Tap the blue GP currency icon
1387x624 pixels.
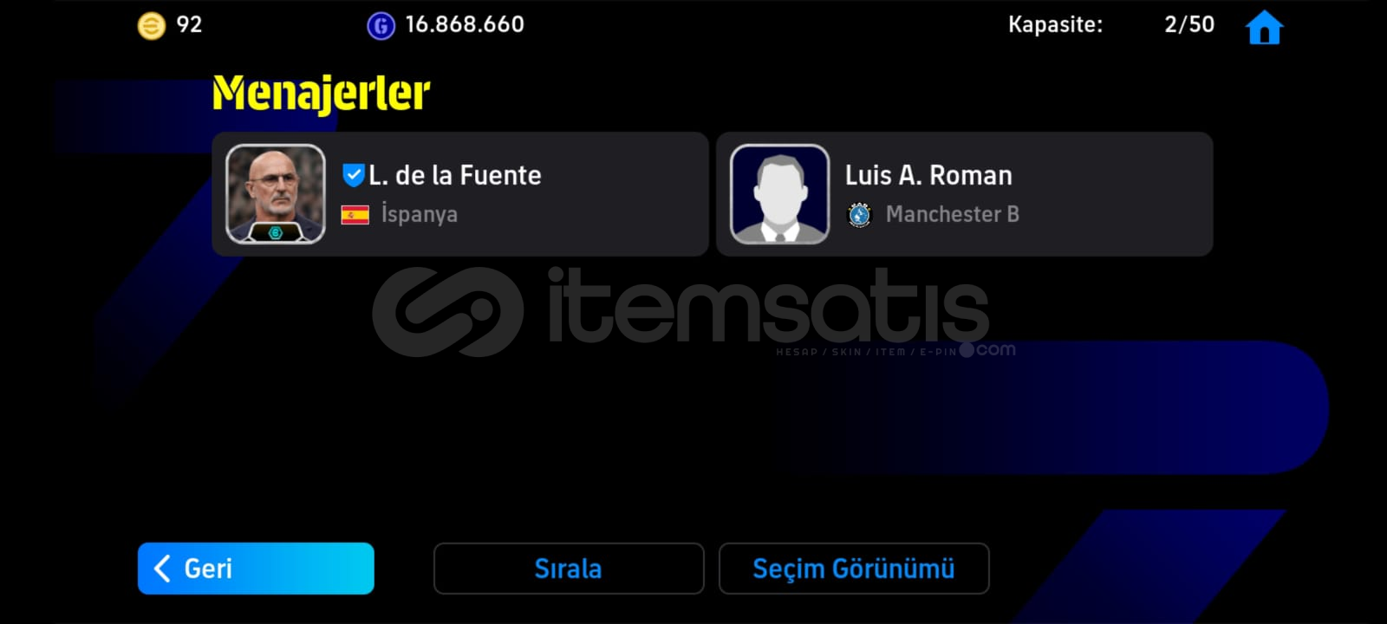pos(381,26)
